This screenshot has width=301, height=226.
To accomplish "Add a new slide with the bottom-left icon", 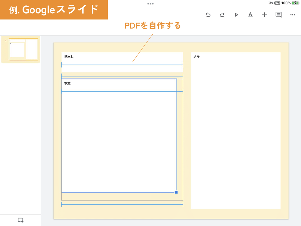I will click(20, 220).
